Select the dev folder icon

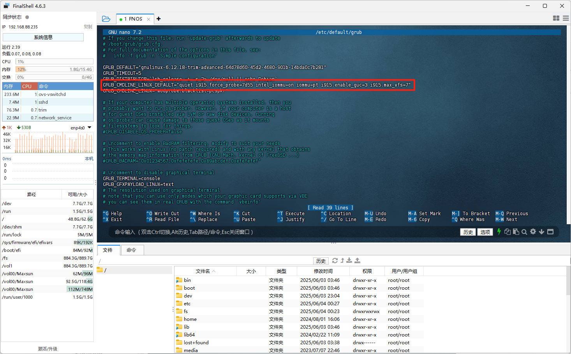(x=179, y=296)
